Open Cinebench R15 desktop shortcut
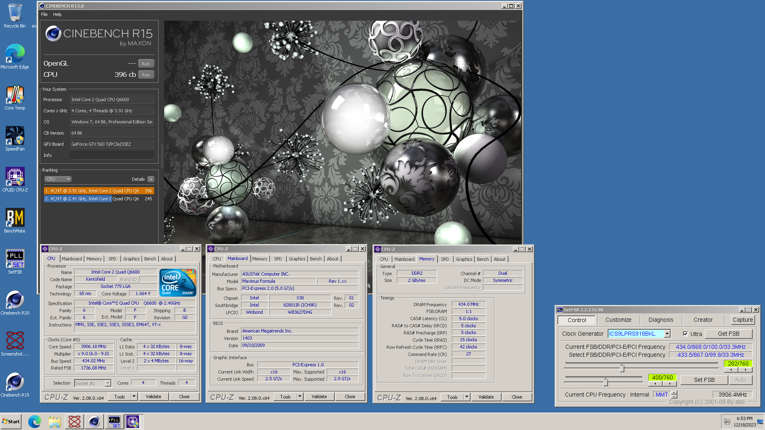 click(x=15, y=385)
